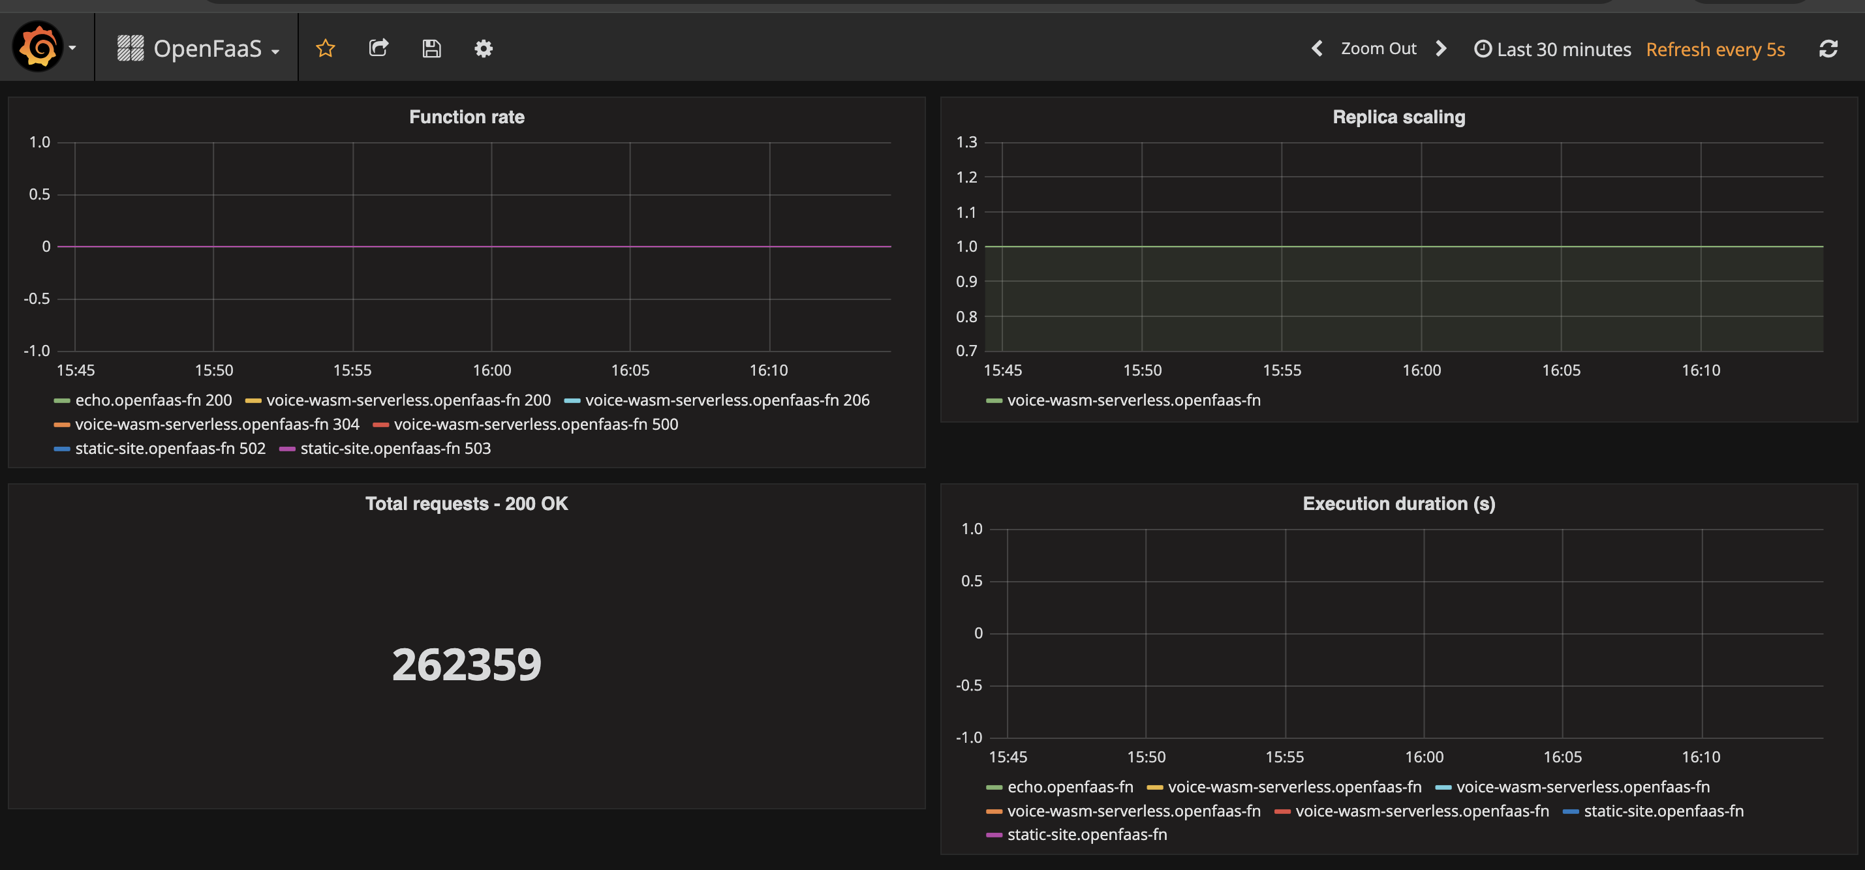The width and height of the screenshot is (1865, 870).
Task: Click the 15:45 axis label in Execution duration graph
Action: pyautogui.click(x=1007, y=757)
